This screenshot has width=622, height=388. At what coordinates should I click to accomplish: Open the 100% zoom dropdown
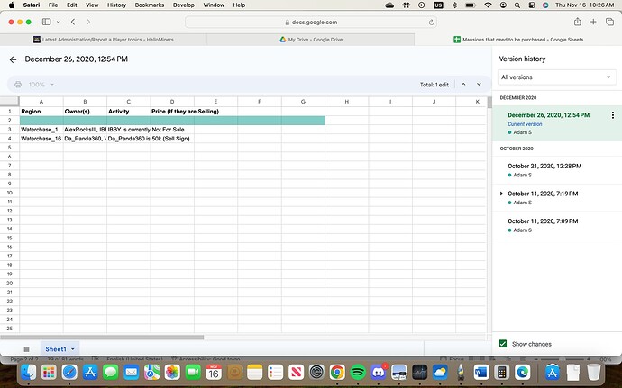point(41,85)
